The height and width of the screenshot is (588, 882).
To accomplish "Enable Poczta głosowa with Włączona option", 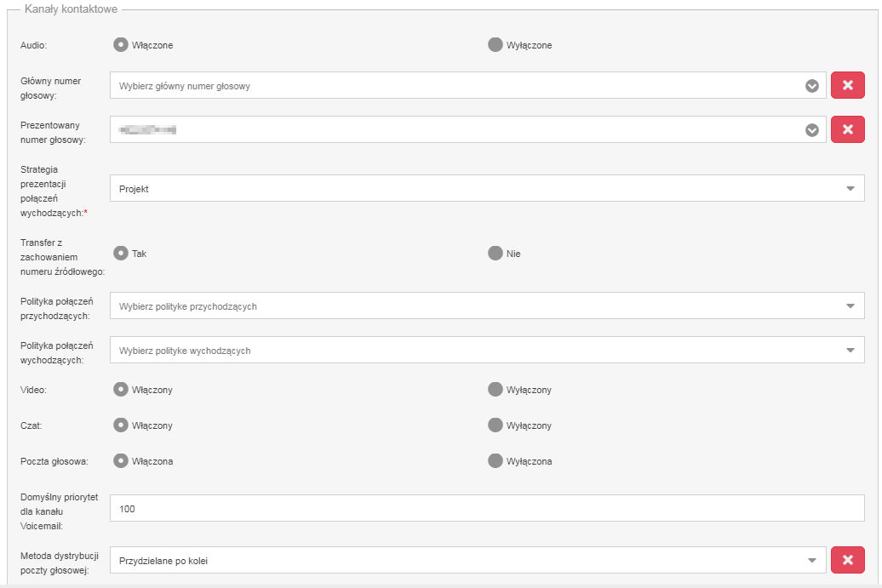I will coord(120,461).
